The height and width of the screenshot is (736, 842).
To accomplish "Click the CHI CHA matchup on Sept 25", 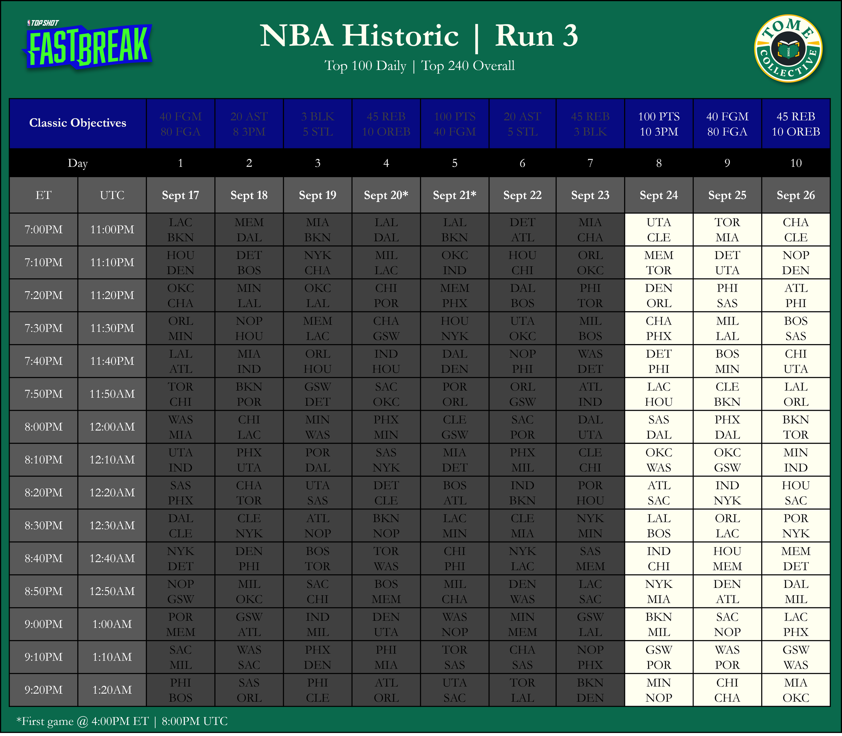I will 727,690.
